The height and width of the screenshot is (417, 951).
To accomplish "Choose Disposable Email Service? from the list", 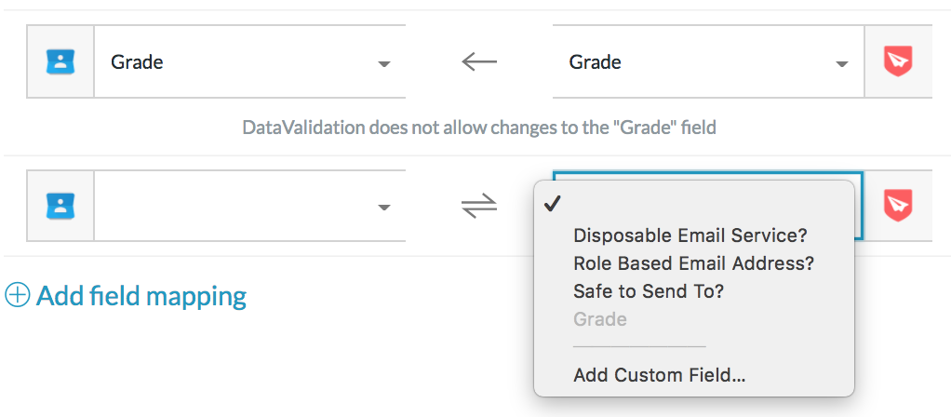I will pyautogui.click(x=690, y=235).
